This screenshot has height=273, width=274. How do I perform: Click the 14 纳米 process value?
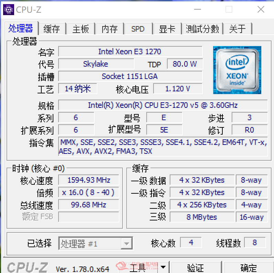(77, 89)
